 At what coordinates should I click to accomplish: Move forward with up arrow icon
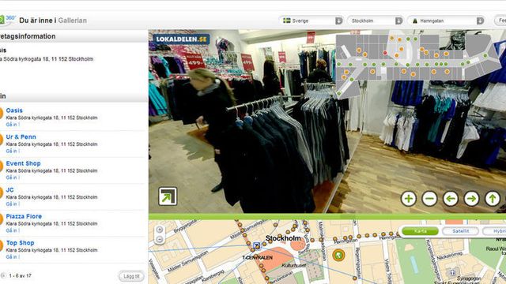[x=493, y=199]
